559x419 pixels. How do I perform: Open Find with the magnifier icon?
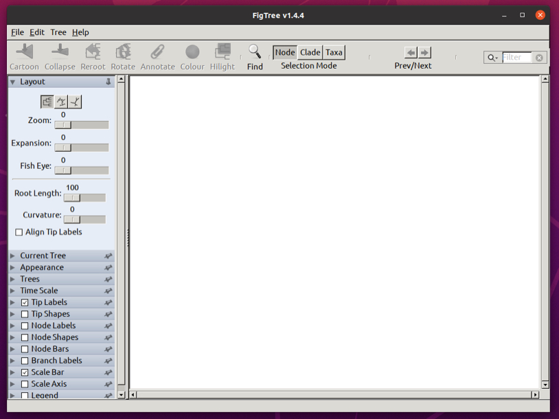(255, 52)
